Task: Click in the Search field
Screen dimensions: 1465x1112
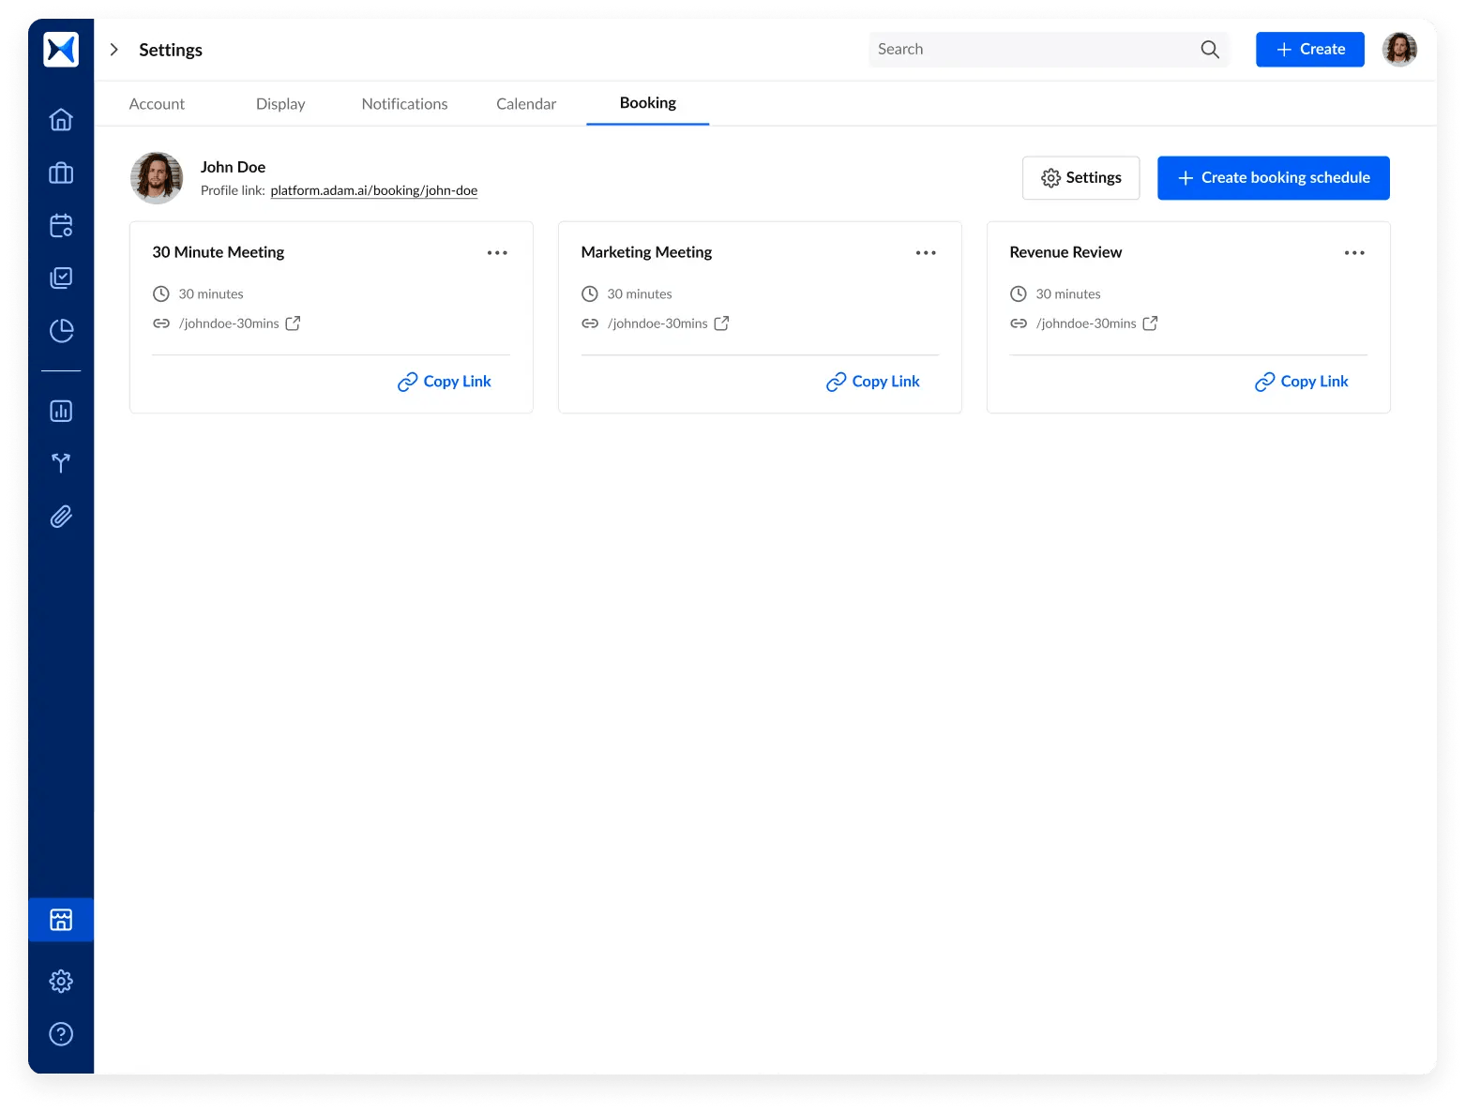Action: point(1049,50)
